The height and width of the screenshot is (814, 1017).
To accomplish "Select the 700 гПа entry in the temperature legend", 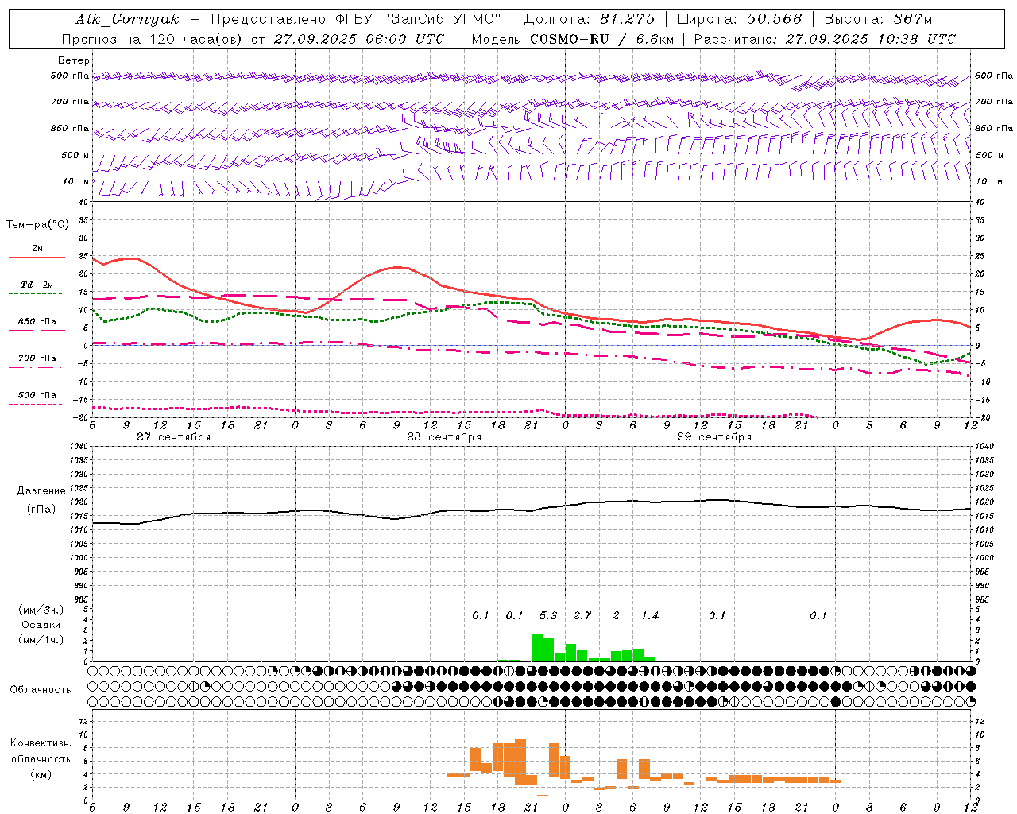I will pyautogui.click(x=37, y=358).
